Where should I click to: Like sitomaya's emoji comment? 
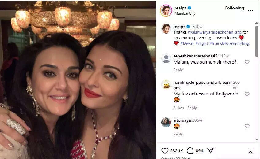coord(247,126)
